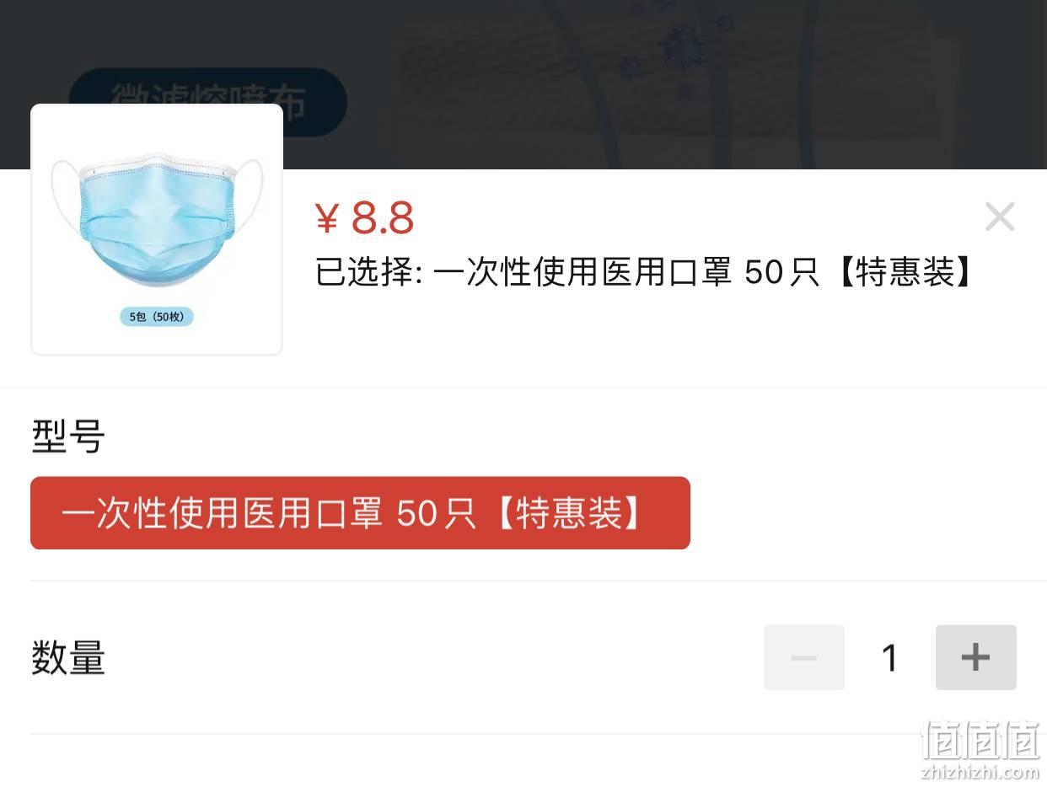Click the 数量 row label
The width and height of the screenshot is (1047, 787).
tap(68, 658)
